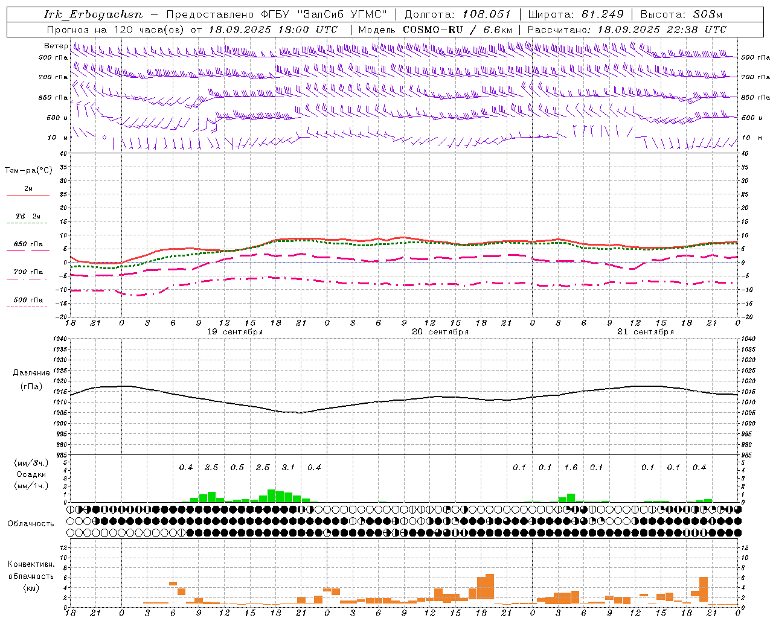Click the Высота: 303м value

[x=681, y=14]
